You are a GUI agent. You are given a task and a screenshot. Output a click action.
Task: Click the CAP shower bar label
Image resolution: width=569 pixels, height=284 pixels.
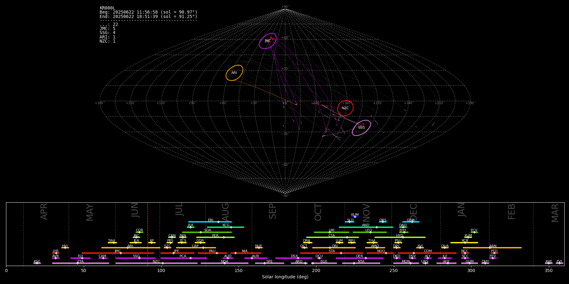195,246
